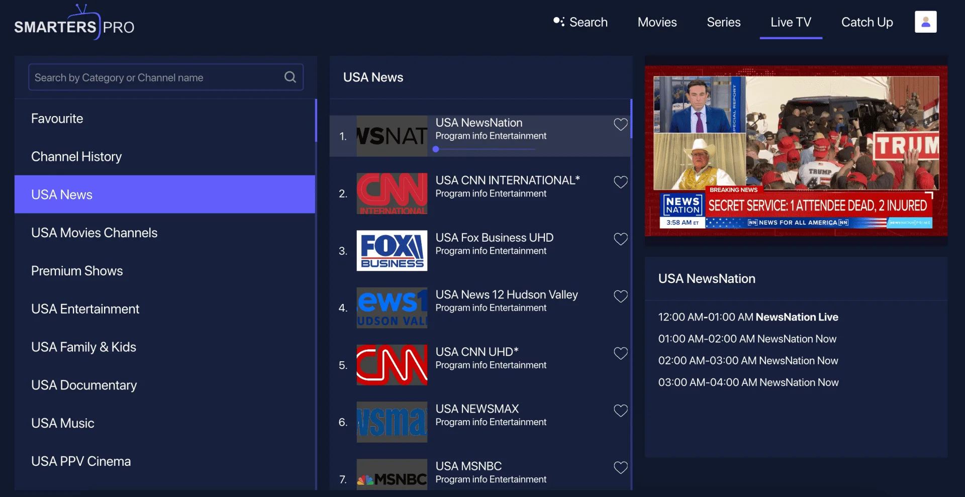Click the Smarters Pro logo
Image resolution: width=965 pixels, height=497 pixels.
coord(74,23)
